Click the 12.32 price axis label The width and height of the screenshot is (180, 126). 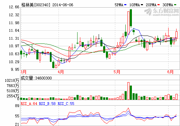(x=14, y=15)
